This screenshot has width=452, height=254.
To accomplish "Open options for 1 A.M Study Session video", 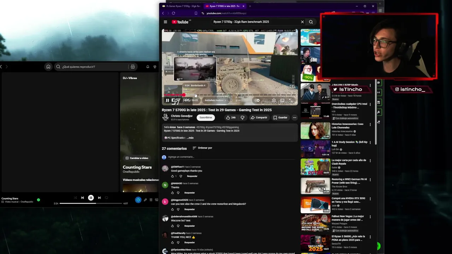I will (x=370, y=143).
